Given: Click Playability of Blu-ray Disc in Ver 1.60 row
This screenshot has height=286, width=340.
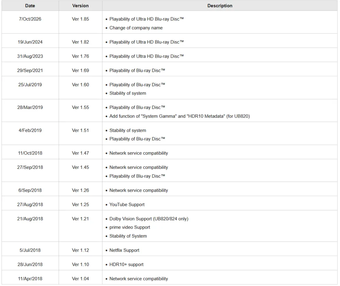Looking at the screenshot, I should click(137, 85).
